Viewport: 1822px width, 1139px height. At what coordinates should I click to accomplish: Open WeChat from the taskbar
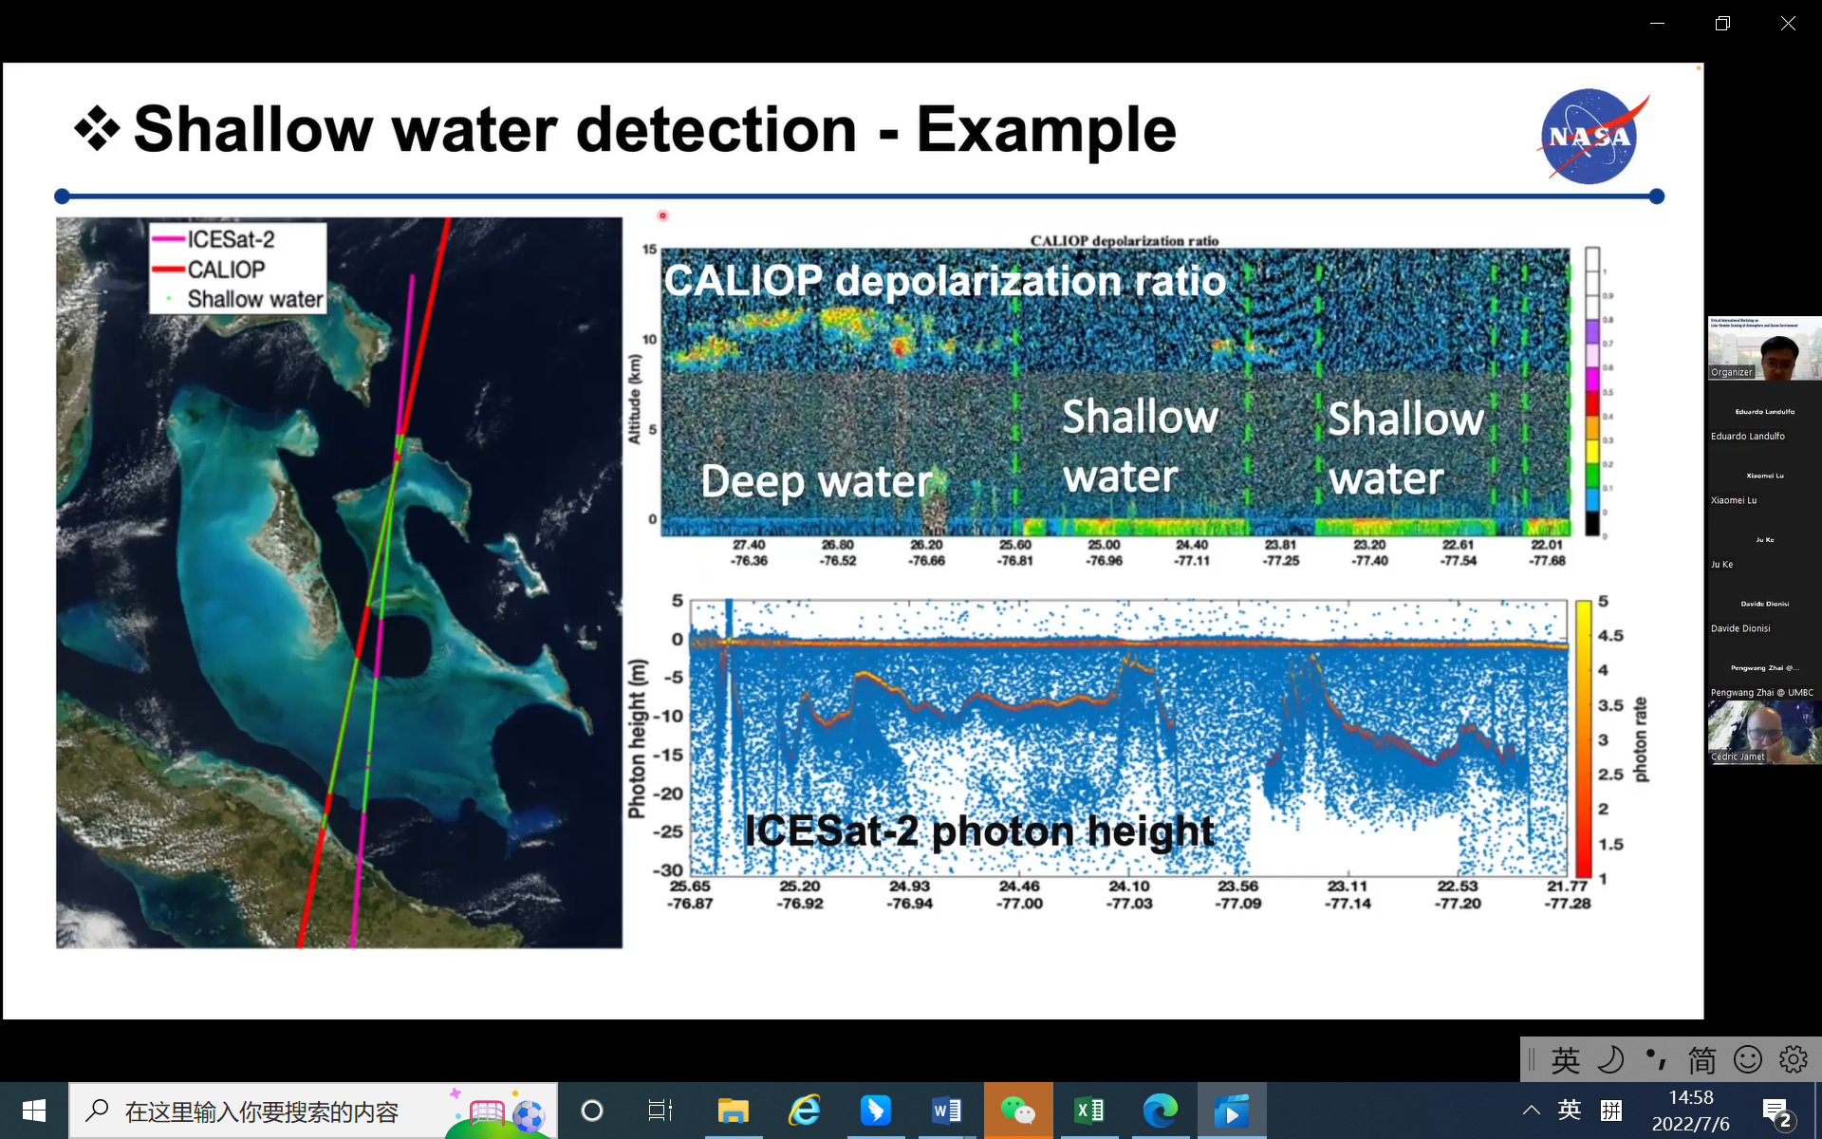(1017, 1111)
